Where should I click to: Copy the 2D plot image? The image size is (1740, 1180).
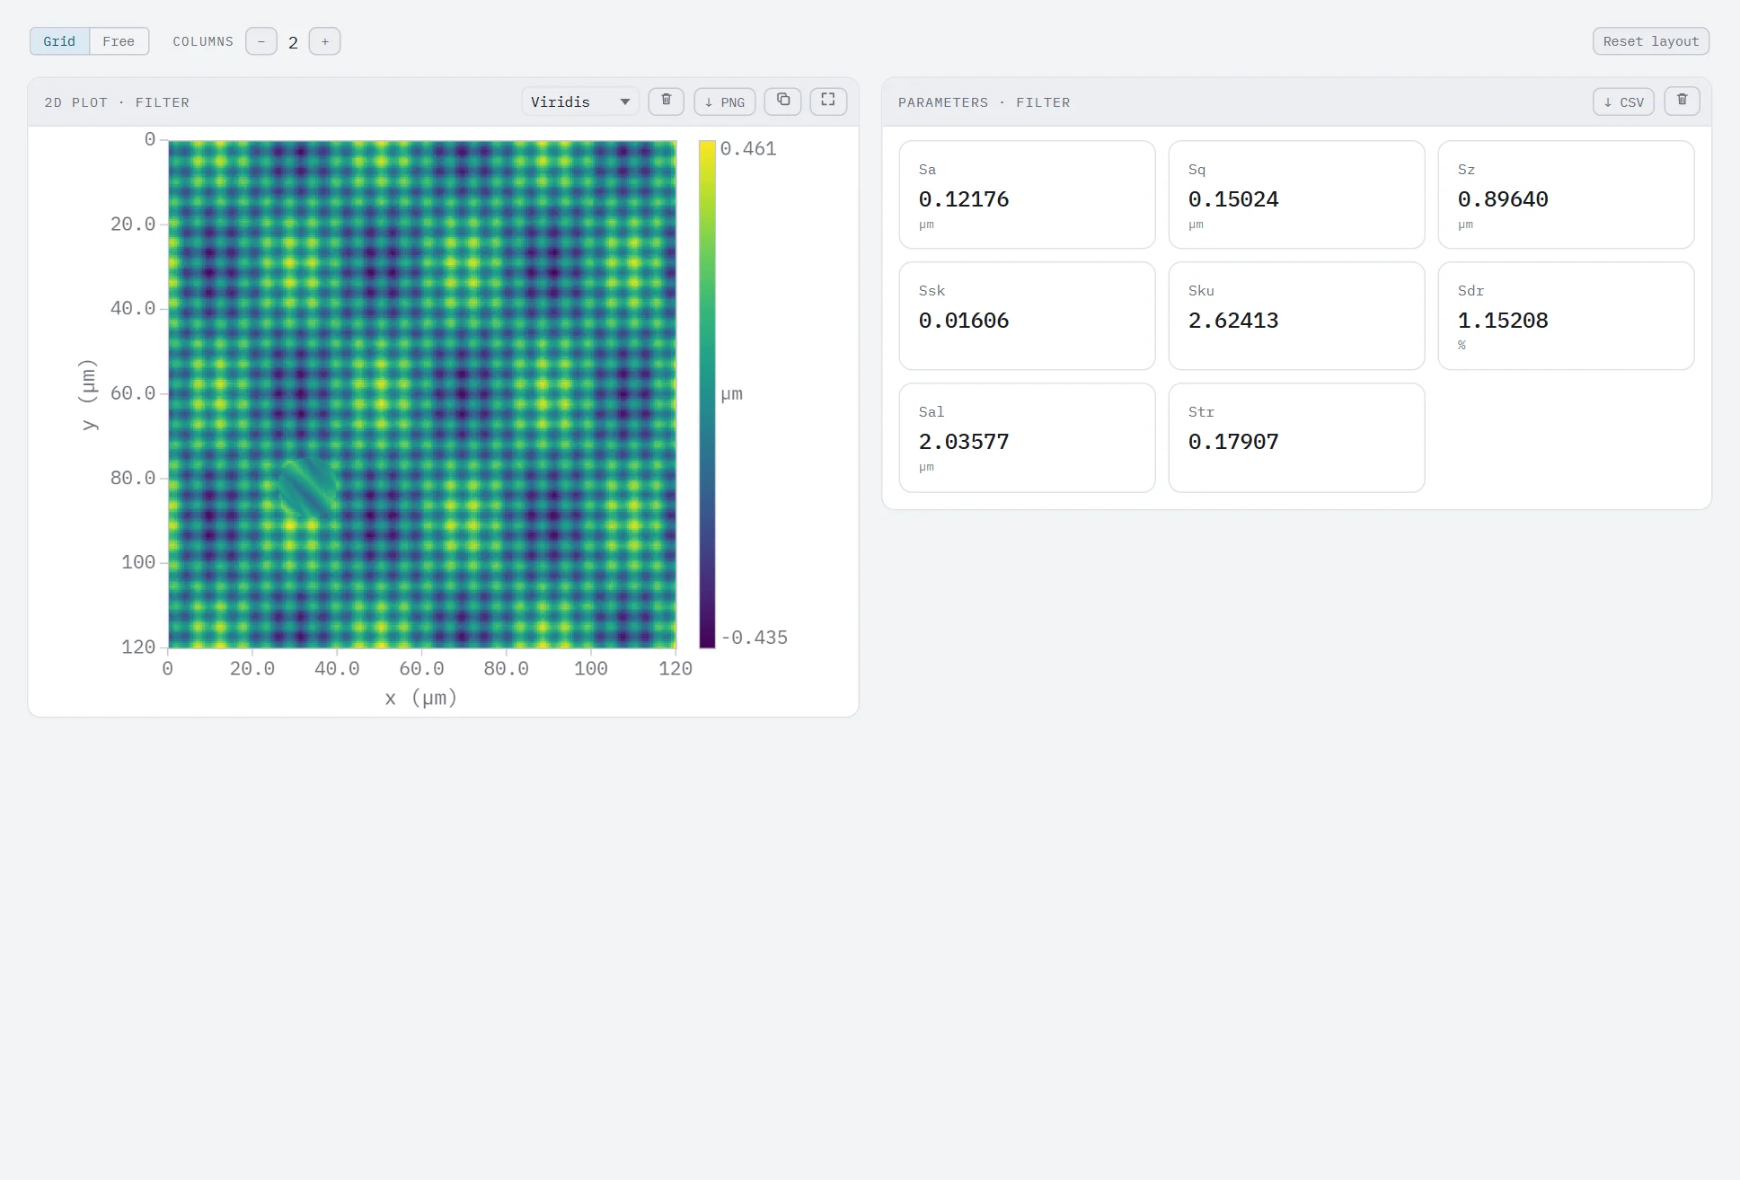(x=782, y=101)
